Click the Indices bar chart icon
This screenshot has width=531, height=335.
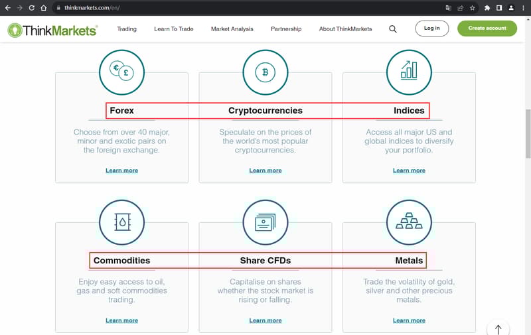409,72
